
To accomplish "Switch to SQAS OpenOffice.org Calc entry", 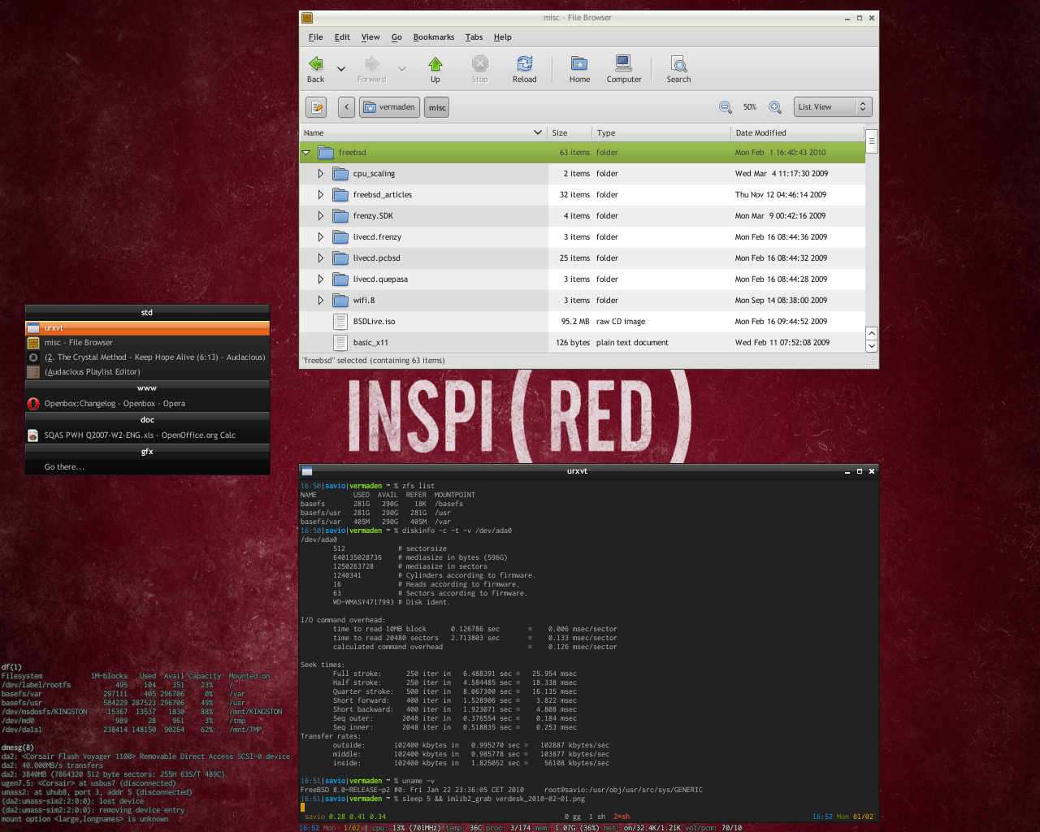I will (147, 435).
